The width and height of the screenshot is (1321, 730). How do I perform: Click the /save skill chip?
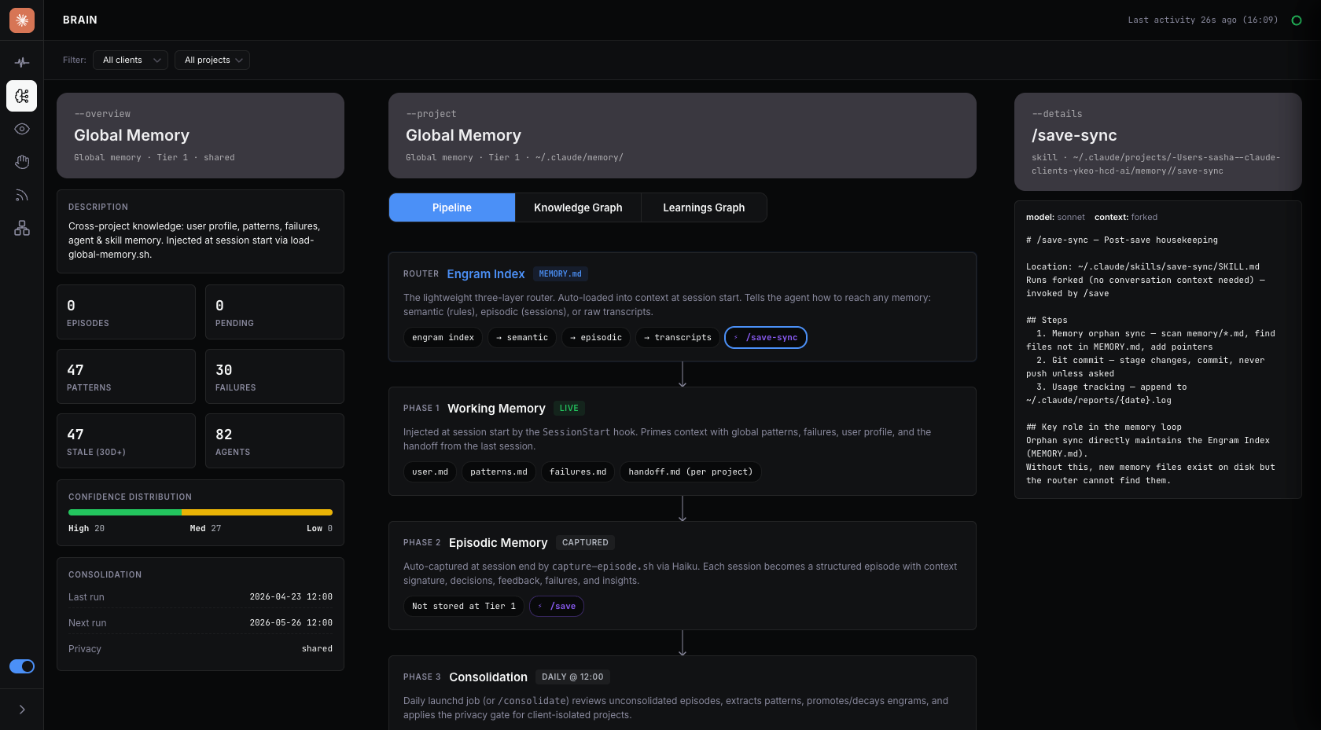[557, 607]
